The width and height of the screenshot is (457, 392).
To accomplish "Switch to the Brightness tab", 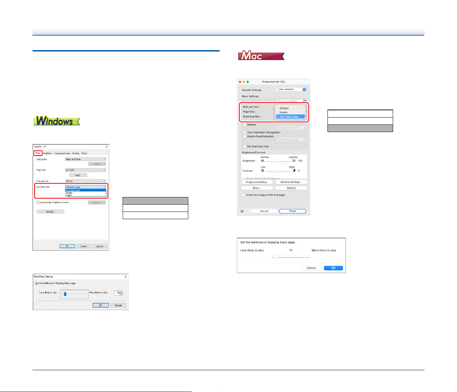I will [x=48, y=153].
